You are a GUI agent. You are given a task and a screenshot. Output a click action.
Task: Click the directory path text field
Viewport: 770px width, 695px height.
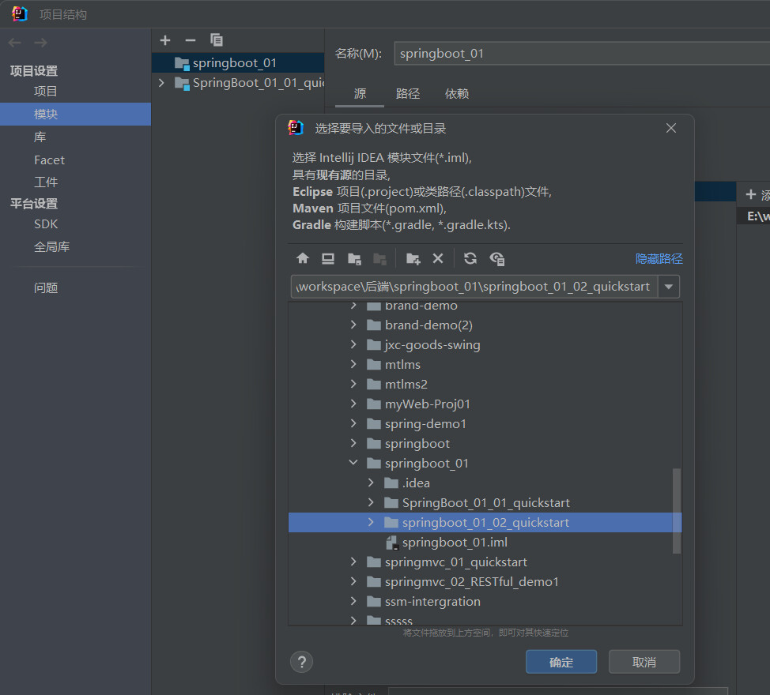474,287
